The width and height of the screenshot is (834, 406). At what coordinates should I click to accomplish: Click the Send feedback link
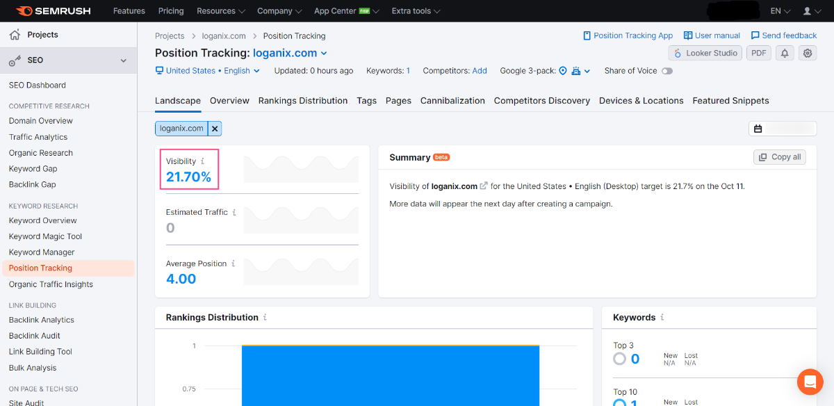(x=784, y=35)
